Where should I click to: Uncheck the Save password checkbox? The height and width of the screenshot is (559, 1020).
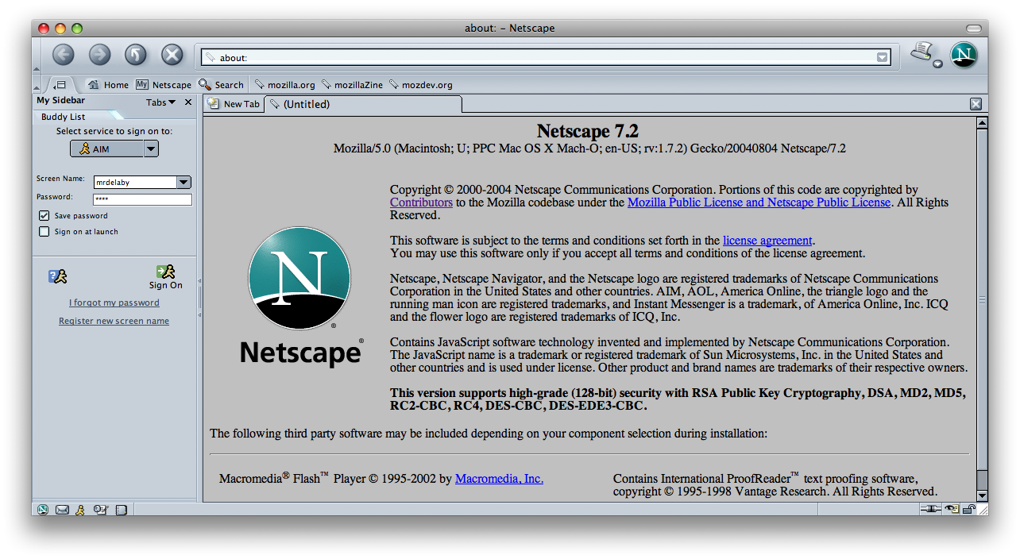(x=44, y=216)
